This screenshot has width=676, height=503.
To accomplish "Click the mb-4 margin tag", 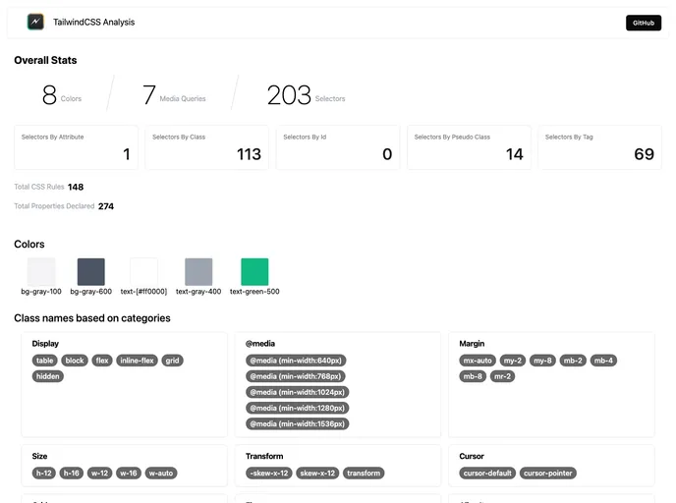I will (603, 361).
